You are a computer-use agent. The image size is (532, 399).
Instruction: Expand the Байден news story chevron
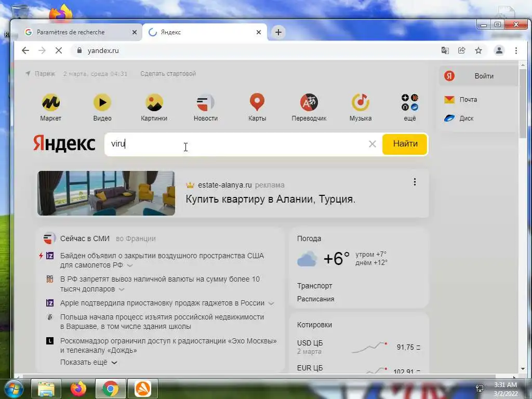coord(129,265)
